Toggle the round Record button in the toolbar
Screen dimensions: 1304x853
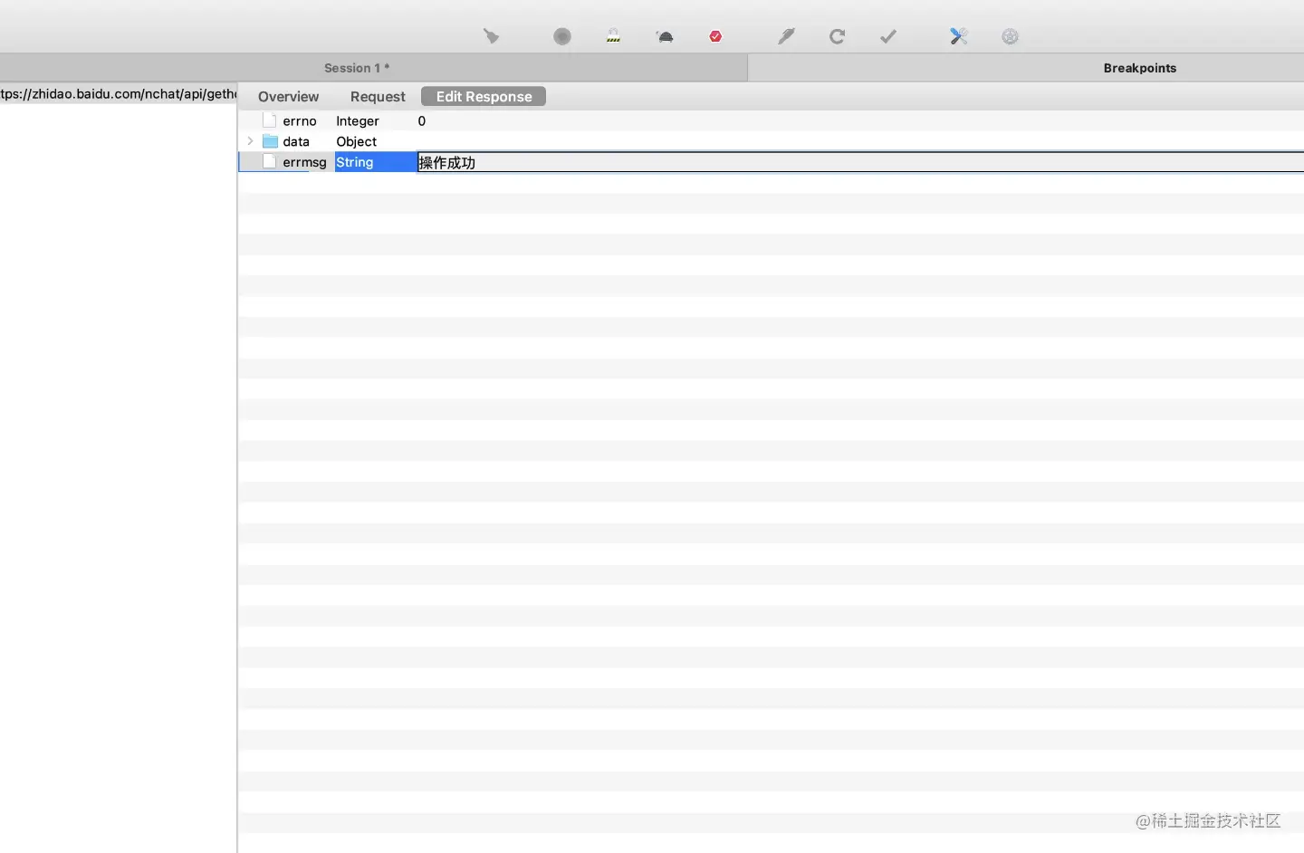(562, 36)
